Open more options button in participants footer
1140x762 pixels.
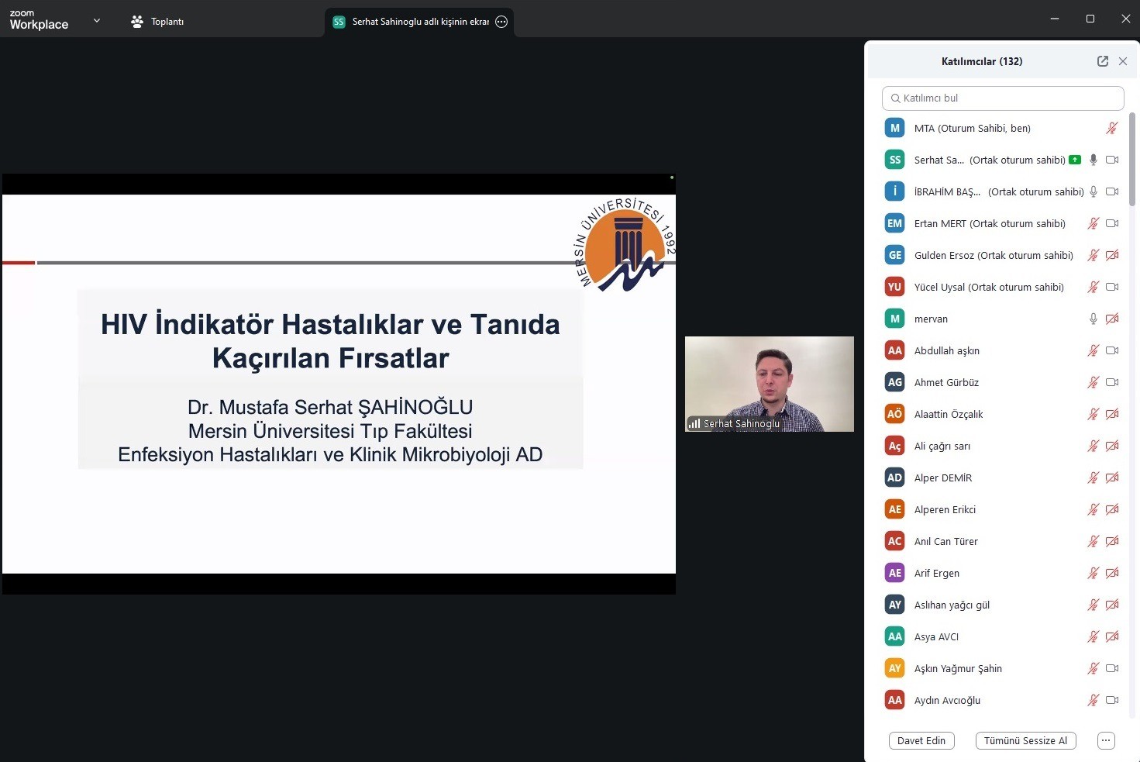click(x=1106, y=740)
